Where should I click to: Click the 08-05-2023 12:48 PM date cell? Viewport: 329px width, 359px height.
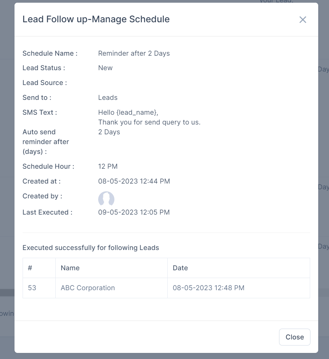point(209,288)
